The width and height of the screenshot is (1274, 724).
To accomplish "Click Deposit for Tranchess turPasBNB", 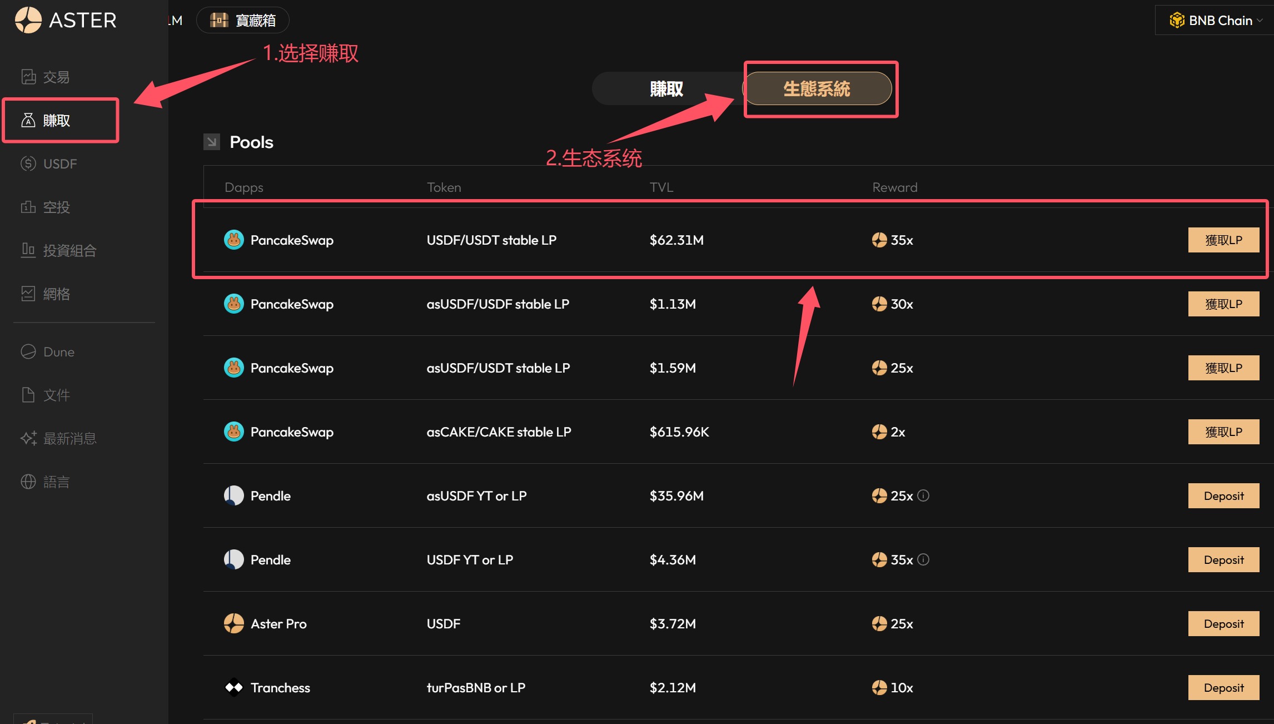I will pos(1223,687).
